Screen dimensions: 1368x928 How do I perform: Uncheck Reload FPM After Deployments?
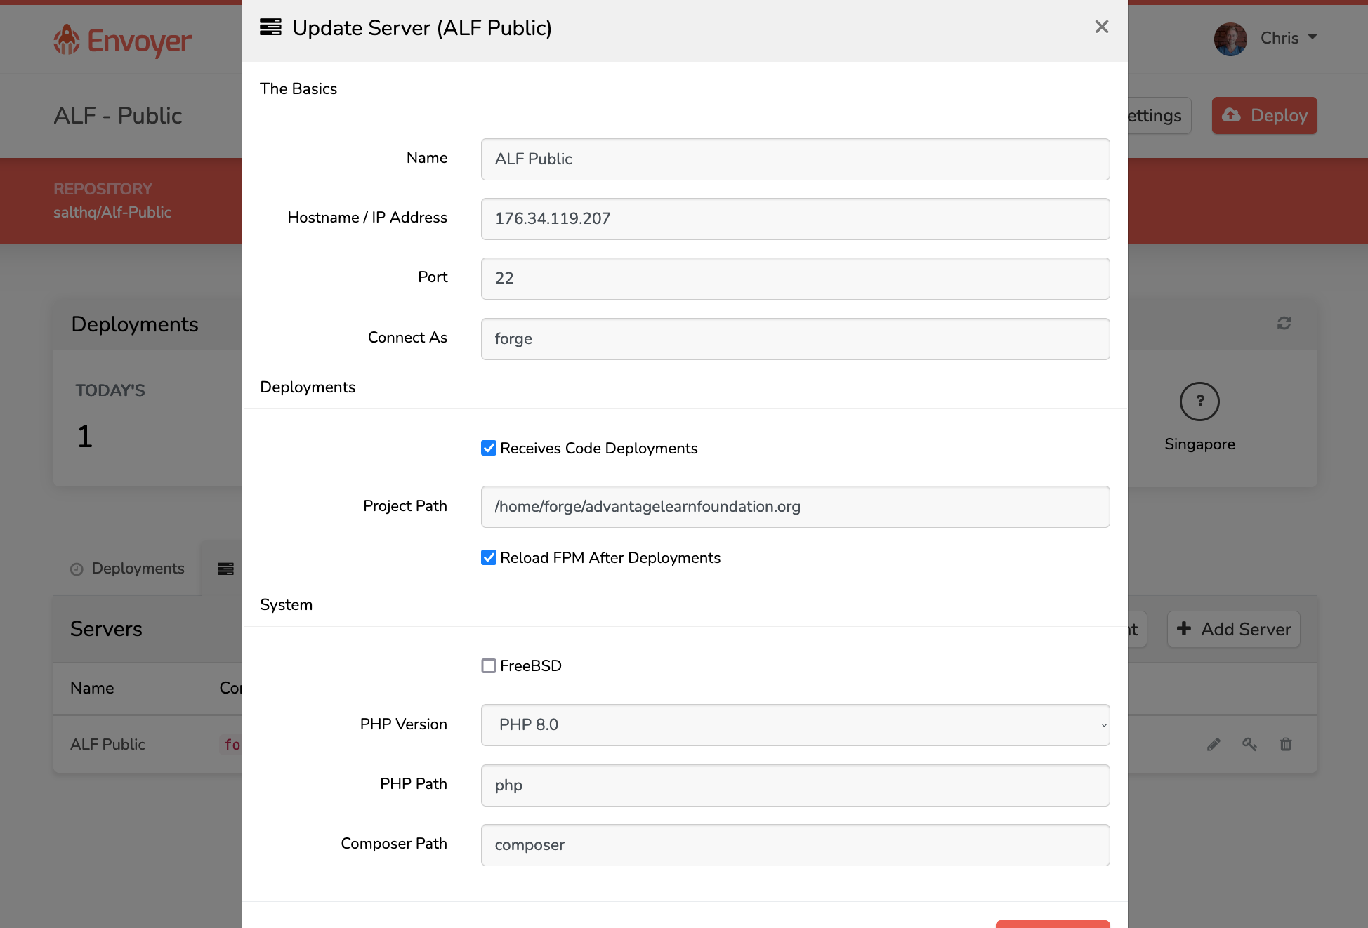(489, 557)
